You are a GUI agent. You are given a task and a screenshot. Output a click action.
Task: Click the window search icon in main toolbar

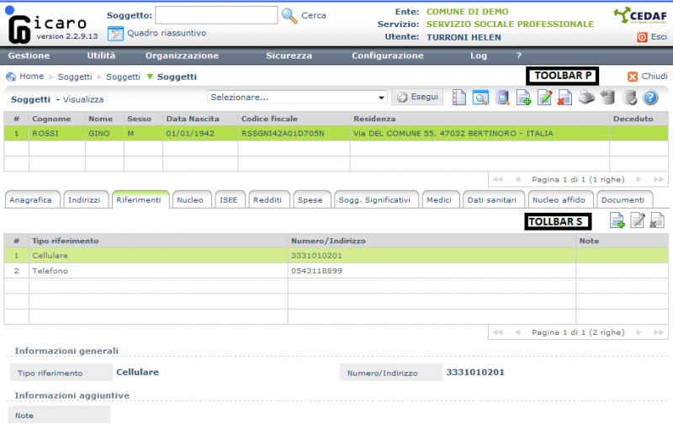click(480, 98)
